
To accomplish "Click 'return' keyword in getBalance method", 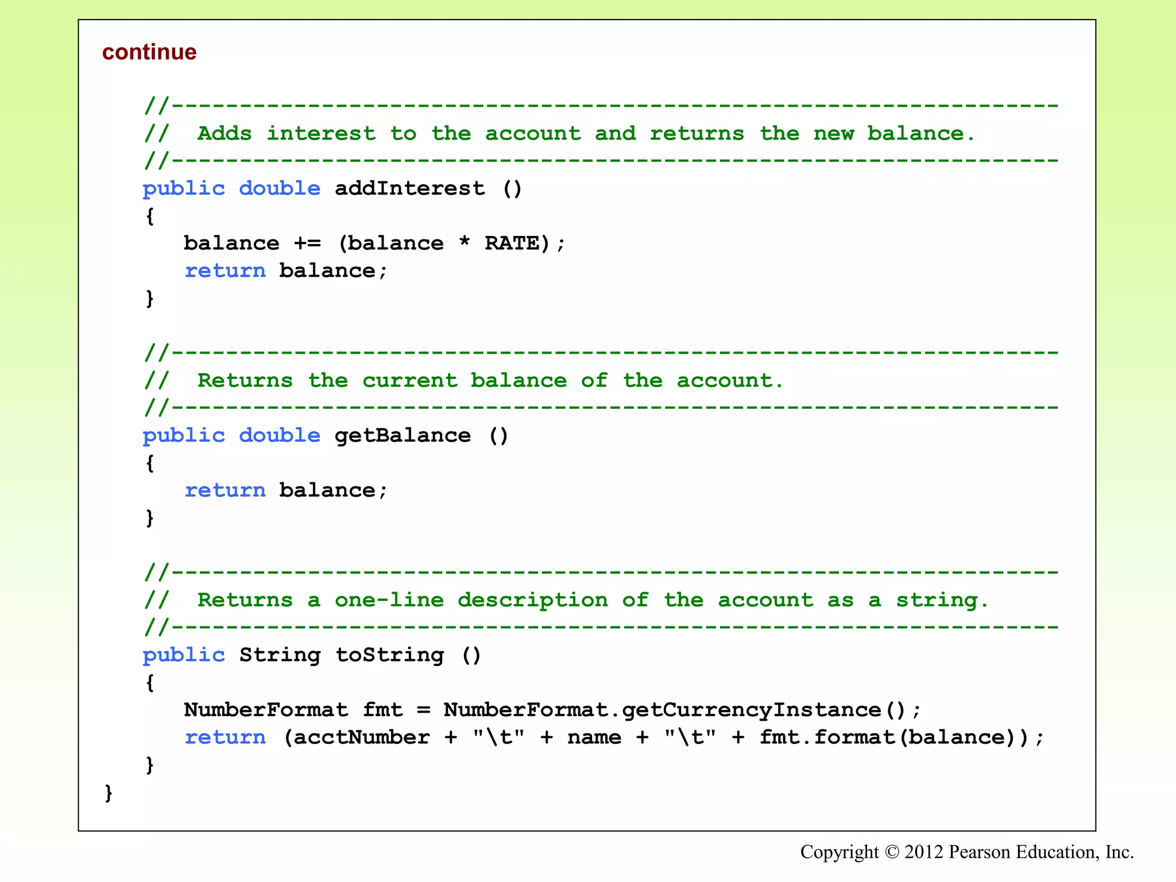I will 225,490.
